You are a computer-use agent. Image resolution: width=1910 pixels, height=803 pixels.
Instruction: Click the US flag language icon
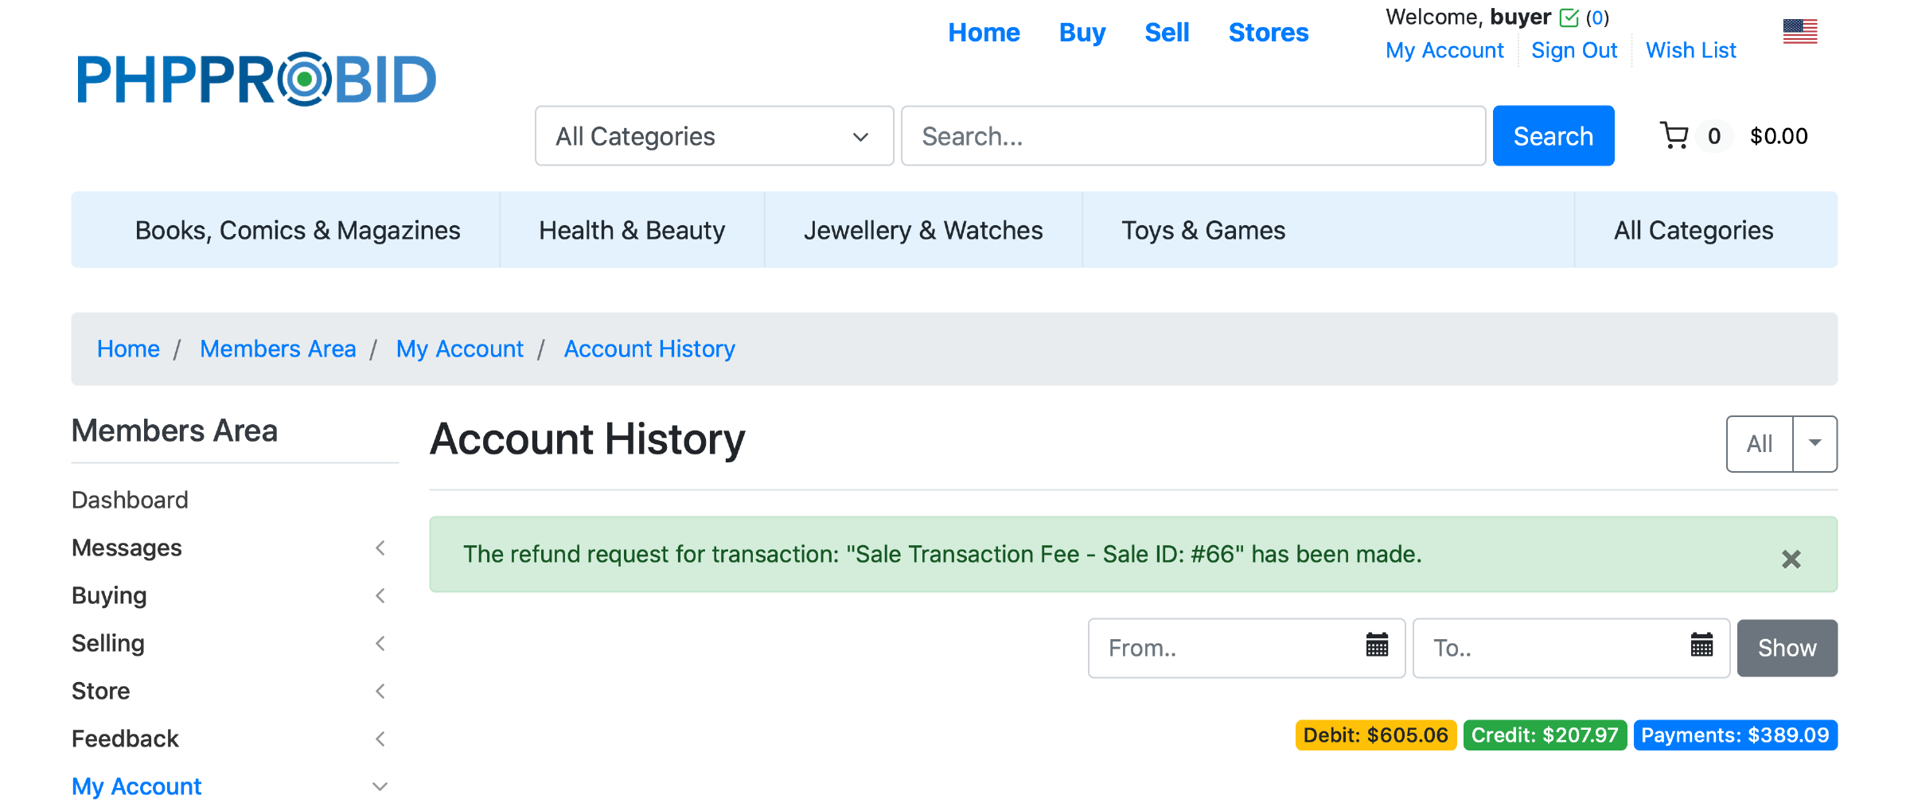click(1800, 32)
